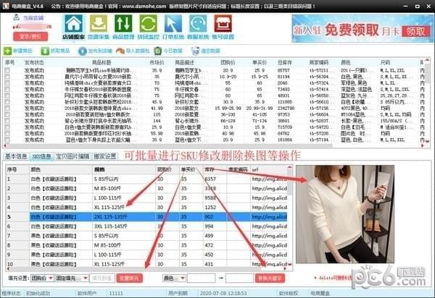The image size is (435, 298).
Task: Tick the checkbox of stock 81194 row
Action: 7,77
